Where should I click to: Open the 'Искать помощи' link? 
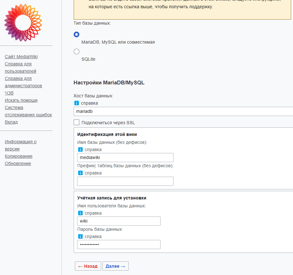tap(21, 100)
